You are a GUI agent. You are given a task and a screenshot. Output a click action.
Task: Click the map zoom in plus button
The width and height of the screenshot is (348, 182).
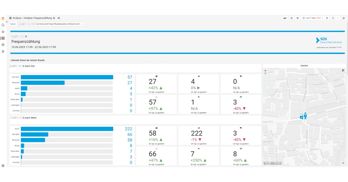(265, 71)
